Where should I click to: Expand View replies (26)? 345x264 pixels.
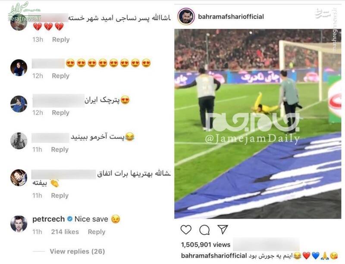click(77, 251)
